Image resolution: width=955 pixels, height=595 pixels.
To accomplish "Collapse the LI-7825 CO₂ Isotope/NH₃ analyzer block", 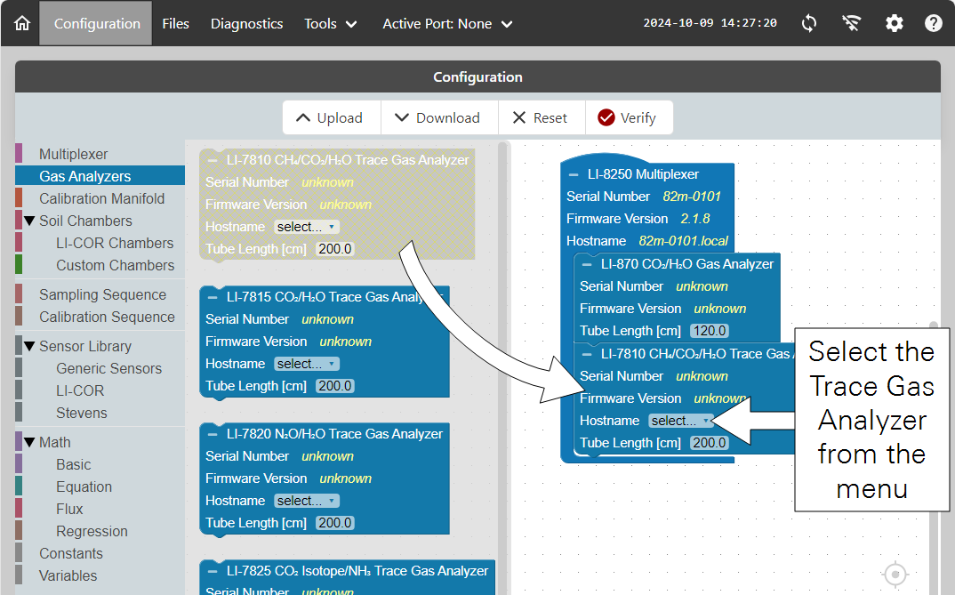I will pos(213,571).
